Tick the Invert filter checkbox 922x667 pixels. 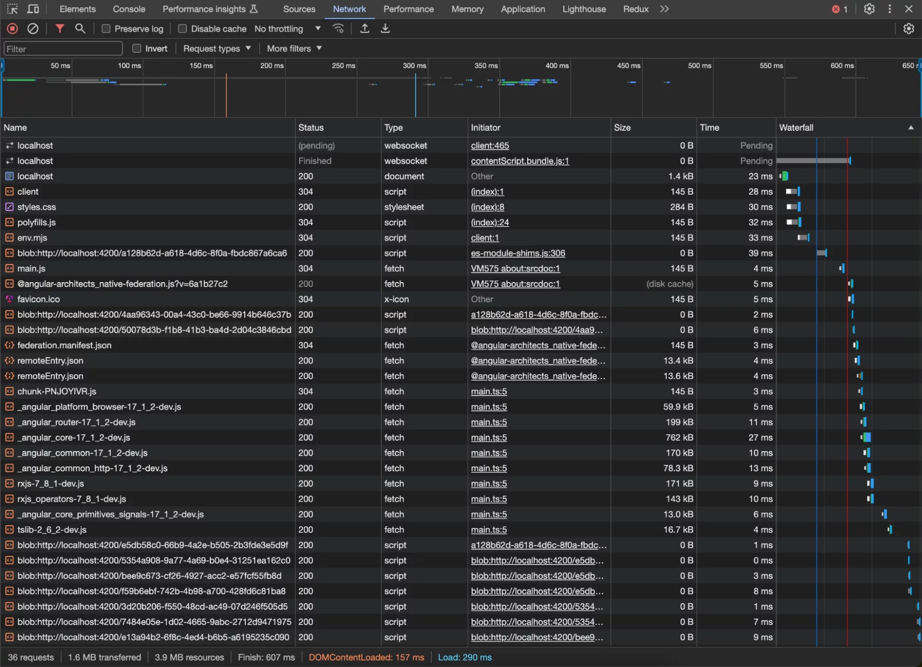click(137, 48)
